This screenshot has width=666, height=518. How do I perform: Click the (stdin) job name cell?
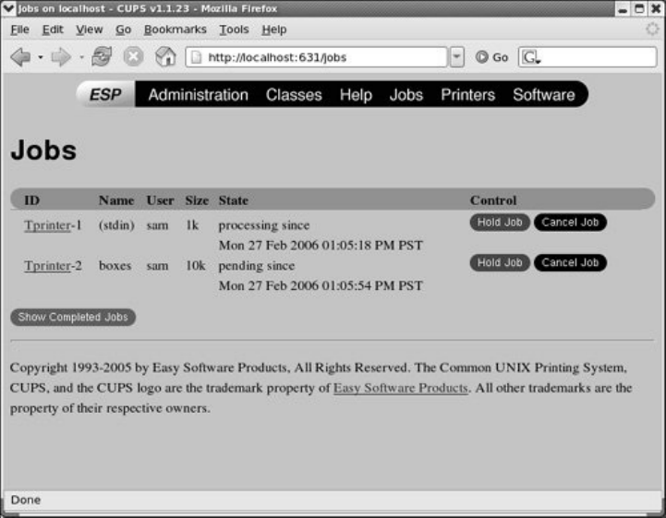click(116, 225)
